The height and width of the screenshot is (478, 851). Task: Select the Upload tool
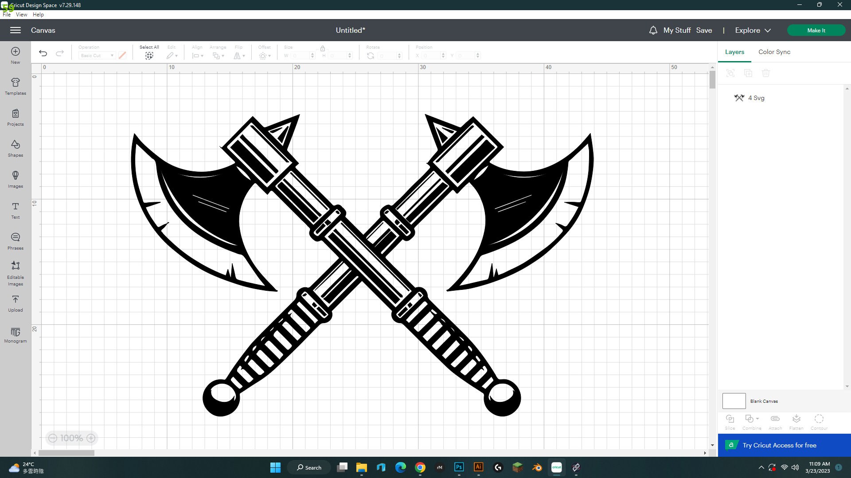coord(15,303)
